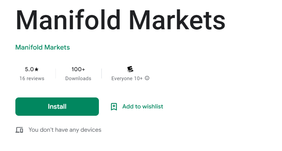Install the Manifold Markets app
This screenshot has height=151, width=282.
pyautogui.click(x=57, y=106)
